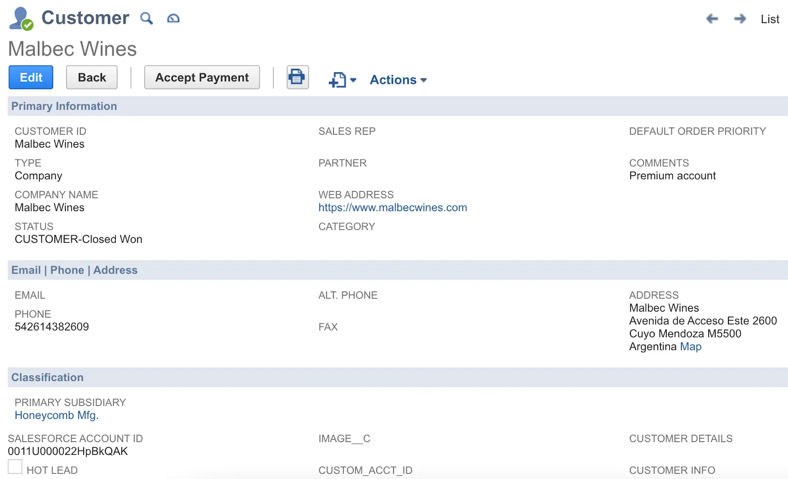Click the export-to-file icon
Viewport: 788px width, 479px height.
click(338, 79)
